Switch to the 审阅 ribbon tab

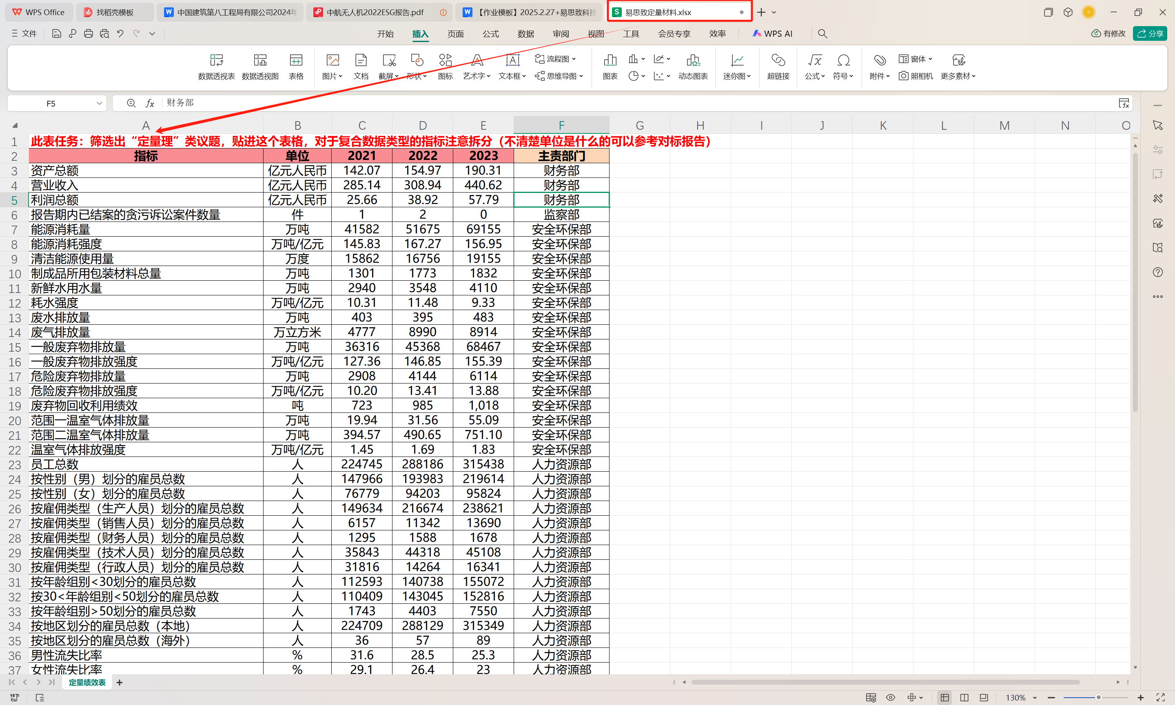(561, 34)
